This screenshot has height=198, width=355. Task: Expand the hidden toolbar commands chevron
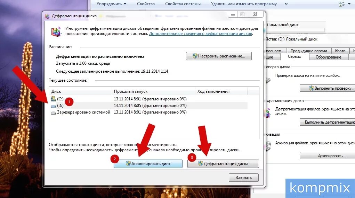pos(286,3)
